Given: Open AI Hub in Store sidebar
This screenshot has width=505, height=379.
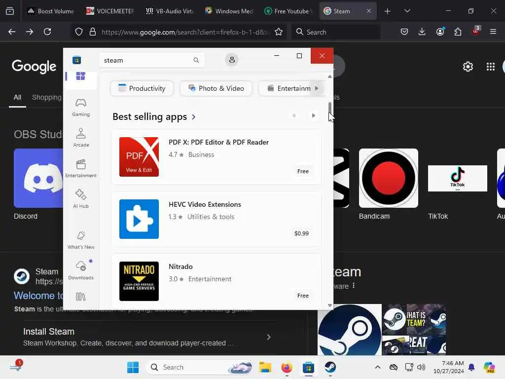Looking at the screenshot, I should (x=81, y=199).
